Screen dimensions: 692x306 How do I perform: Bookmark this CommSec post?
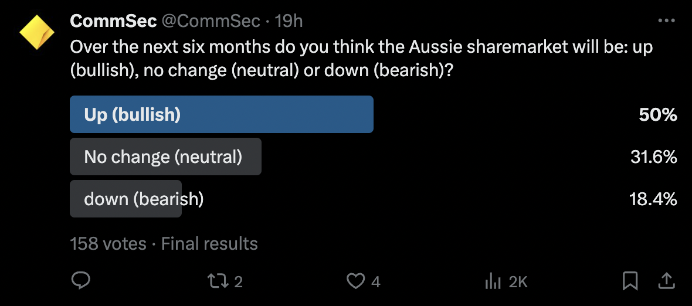(x=630, y=281)
